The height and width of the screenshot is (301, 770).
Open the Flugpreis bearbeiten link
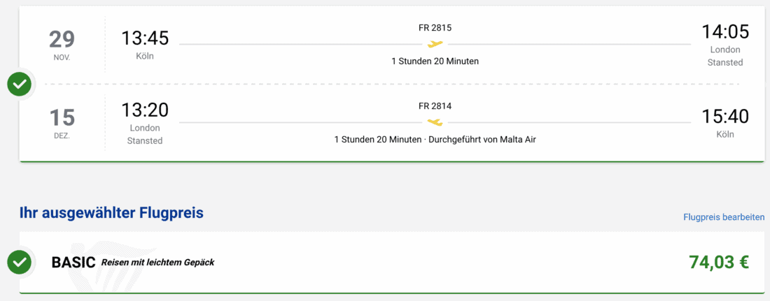(724, 217)
